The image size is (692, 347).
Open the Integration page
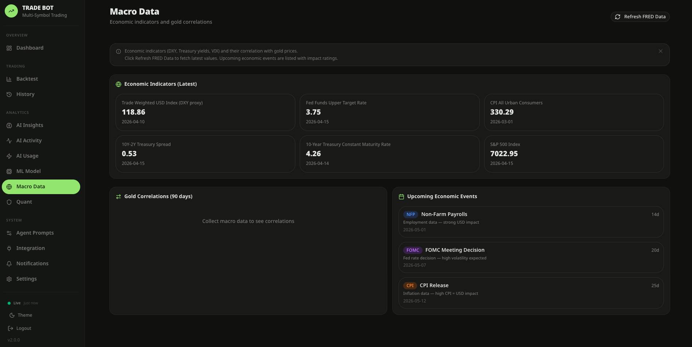[x=41, y=248]
